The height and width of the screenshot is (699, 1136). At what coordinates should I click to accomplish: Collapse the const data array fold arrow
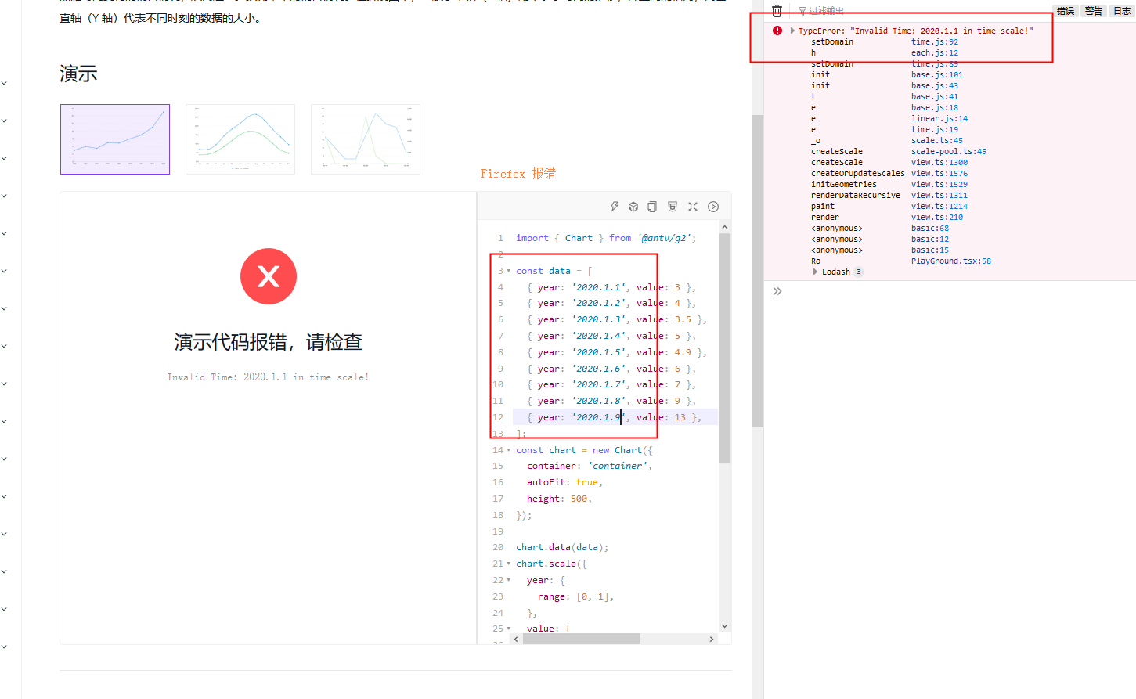(509, 271)
